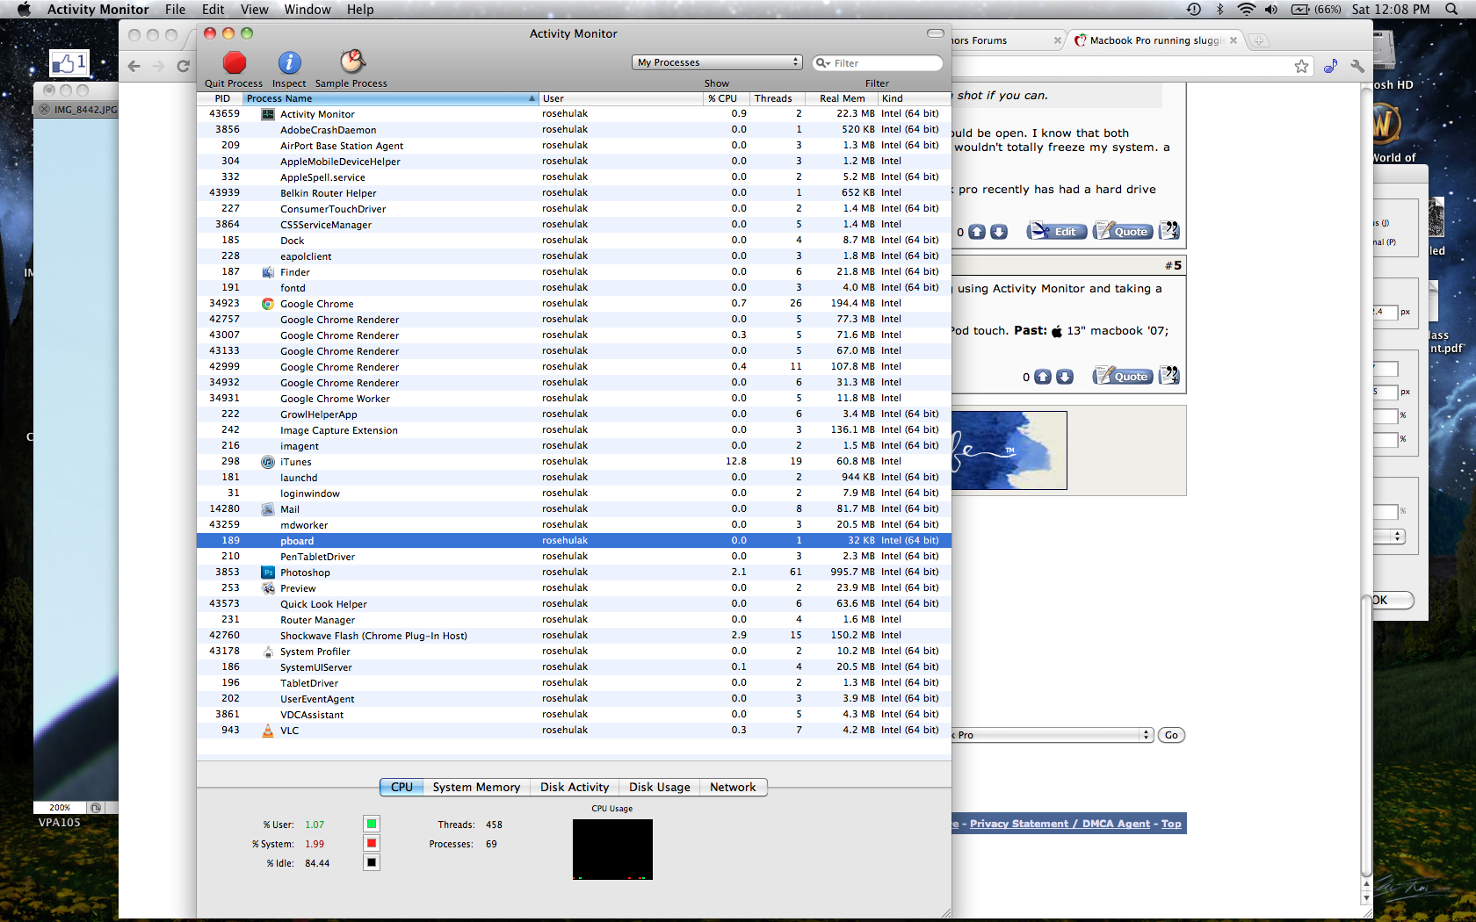The width and height of the screenshot is (1476, 922).
Task: Click the Edit button on the post
Action: pos(1057,232)
